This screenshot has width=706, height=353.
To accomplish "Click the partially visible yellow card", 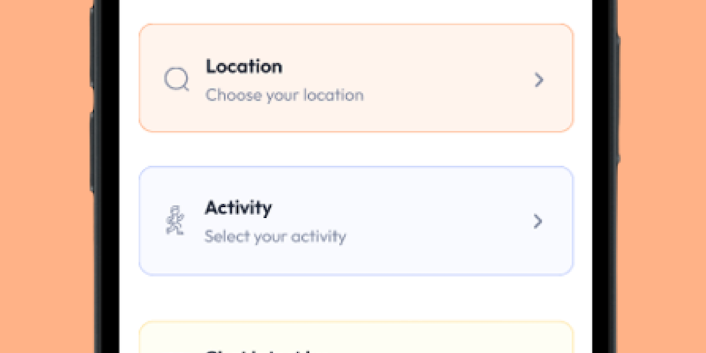I will [x=414, y=339].
